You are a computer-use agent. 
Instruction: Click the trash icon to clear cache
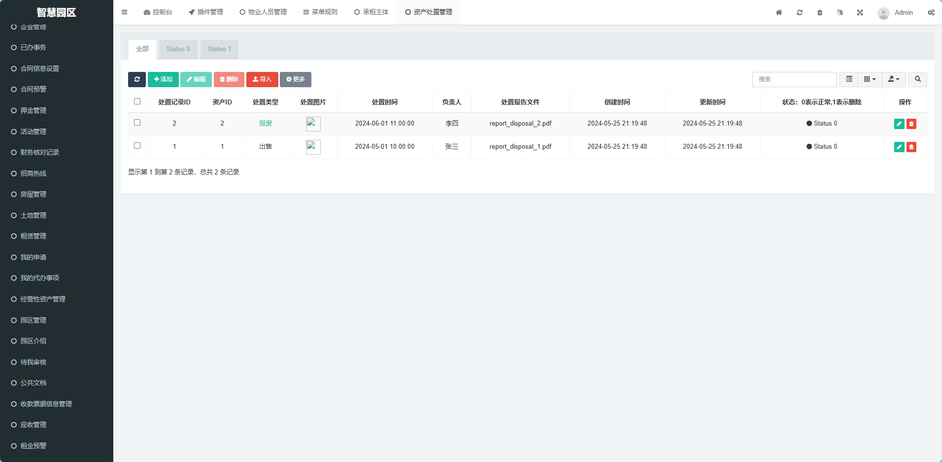(x=820, y=12)
